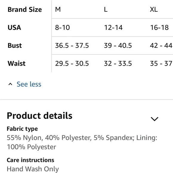Click the USA 12-14 size cell
The image size is (173, 173).
coord(113,27)
